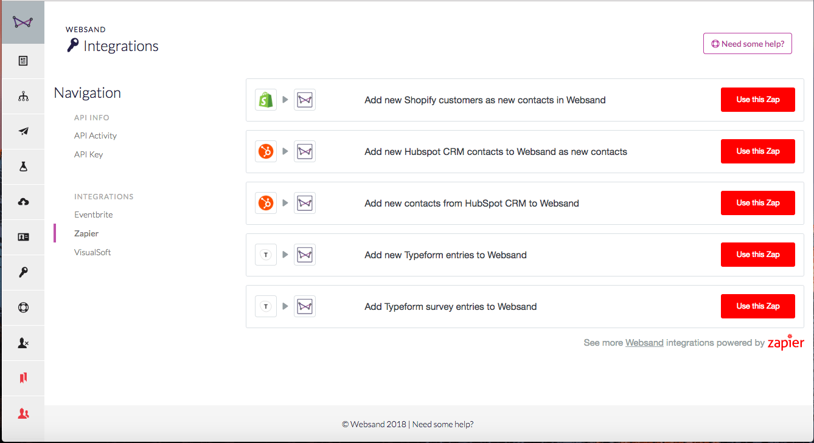Viewport: 814px width, 443px height.
Task: Open the ID card sidebar icon
Action: click(23, 237)
